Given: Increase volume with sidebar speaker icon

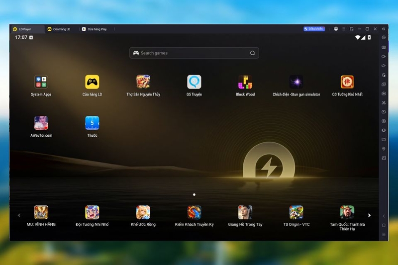Looking at the screenshot, I should pos(384,56).
